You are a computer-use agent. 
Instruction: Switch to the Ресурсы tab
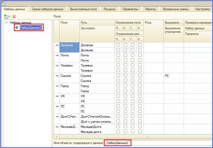(x=109, y=9)
